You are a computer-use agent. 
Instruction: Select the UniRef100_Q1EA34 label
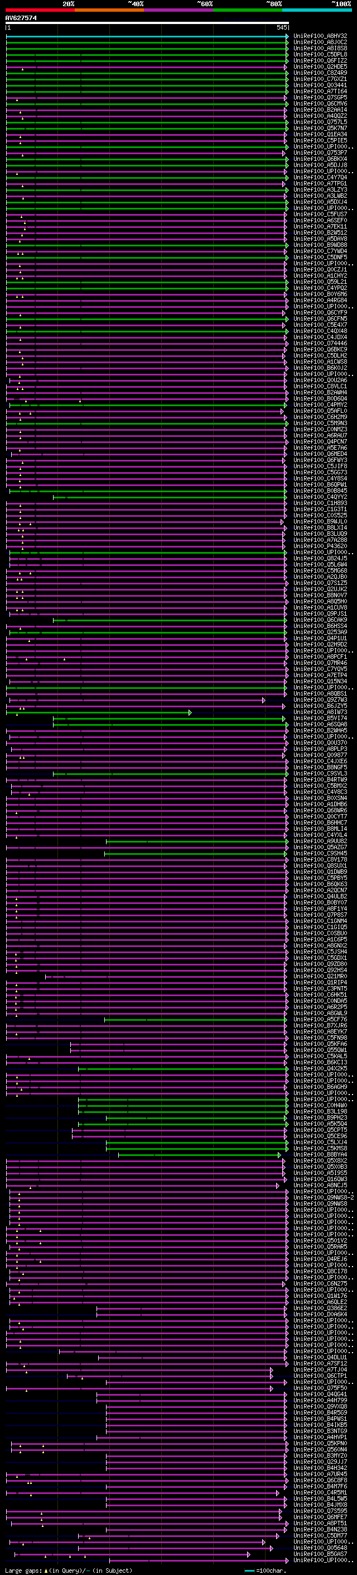[320, 135]
